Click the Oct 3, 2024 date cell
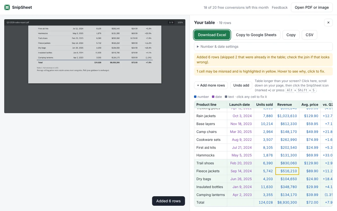 [241, 116]
